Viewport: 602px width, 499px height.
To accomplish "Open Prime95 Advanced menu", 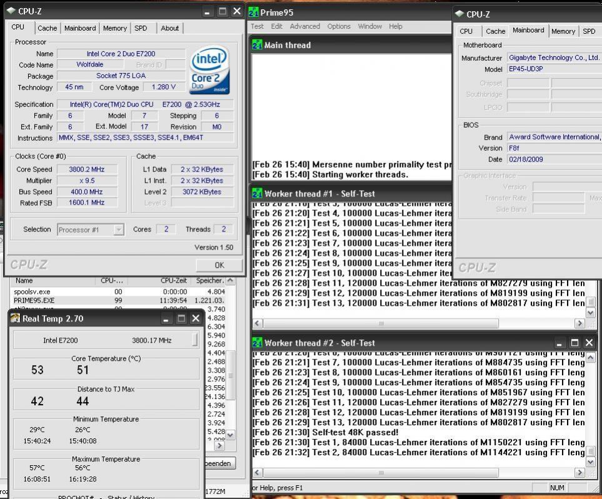I will [305, 26].
